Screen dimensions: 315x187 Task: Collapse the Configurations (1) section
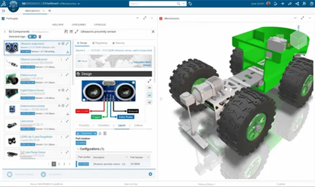coord(77,149)
